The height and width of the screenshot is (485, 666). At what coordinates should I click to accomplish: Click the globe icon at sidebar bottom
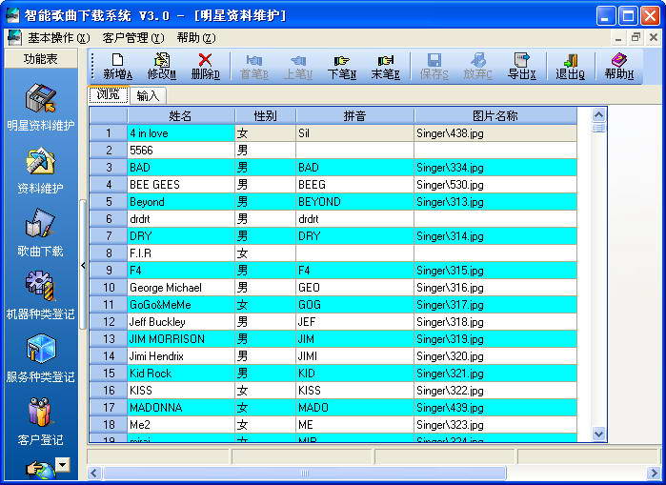(40, 470)
